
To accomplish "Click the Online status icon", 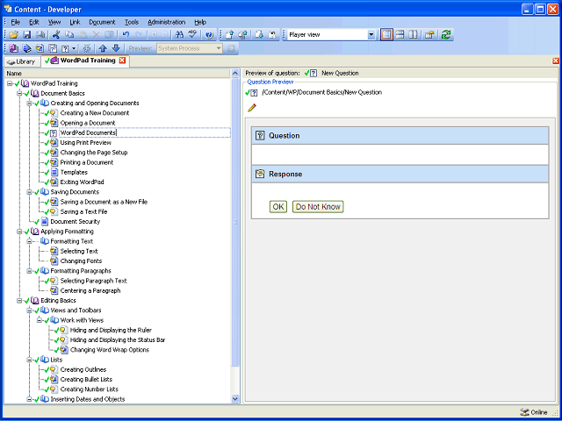I will (524, 412).
